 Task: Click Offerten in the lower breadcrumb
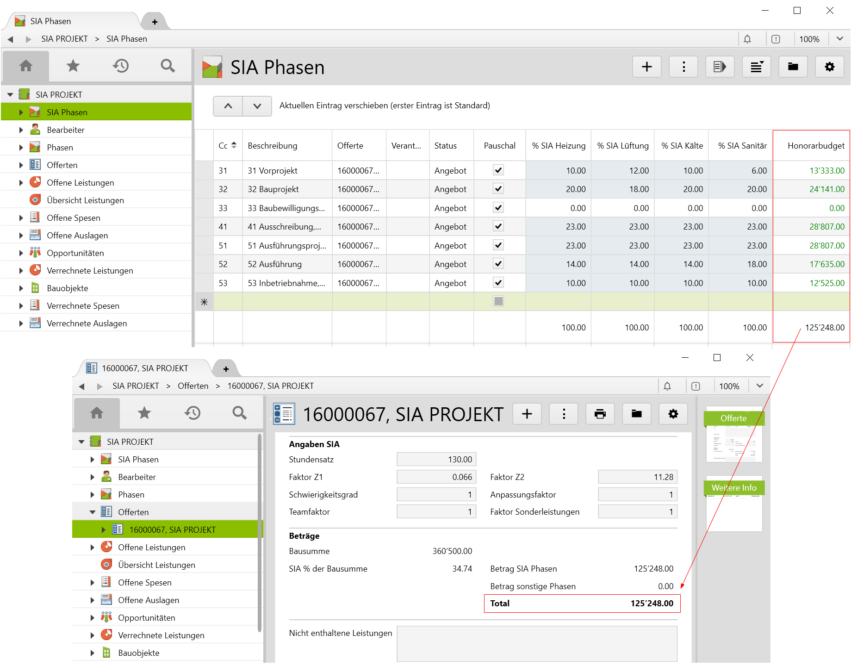pos(193,386)
